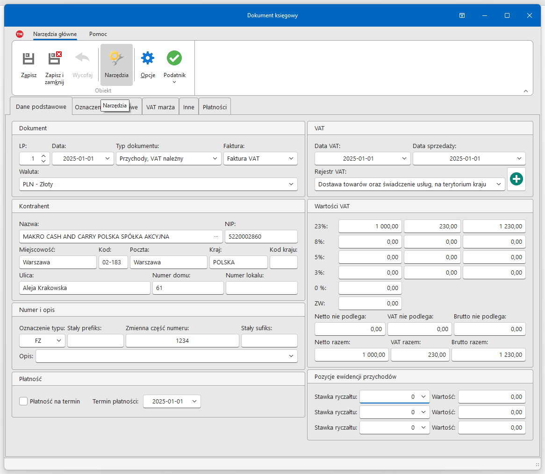Enable Płatność na termin checkbox
Viewport: 545px width, 474px height.
click(23, 401)
